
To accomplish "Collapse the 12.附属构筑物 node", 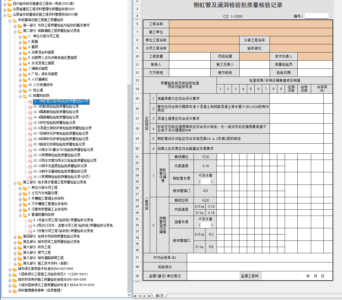I will tap(20, 96).
